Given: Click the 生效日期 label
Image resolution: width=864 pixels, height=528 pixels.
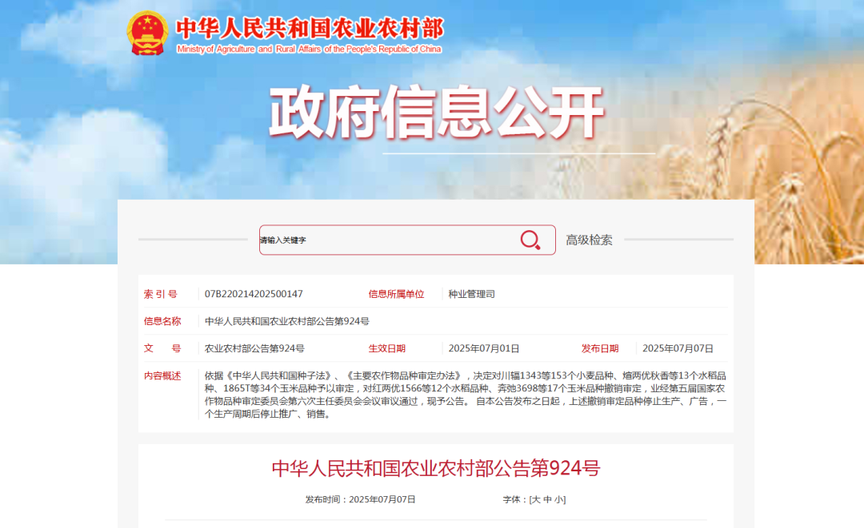Looking at the screenshot, I should point(387,348).
